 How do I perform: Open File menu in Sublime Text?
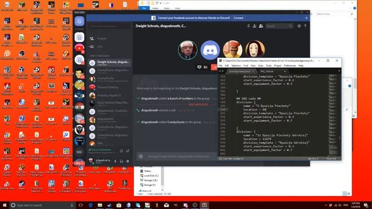pos(220,66)
